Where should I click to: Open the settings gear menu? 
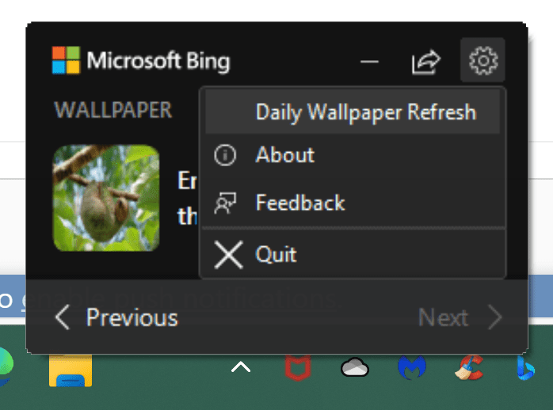click(x=482, y=60)
